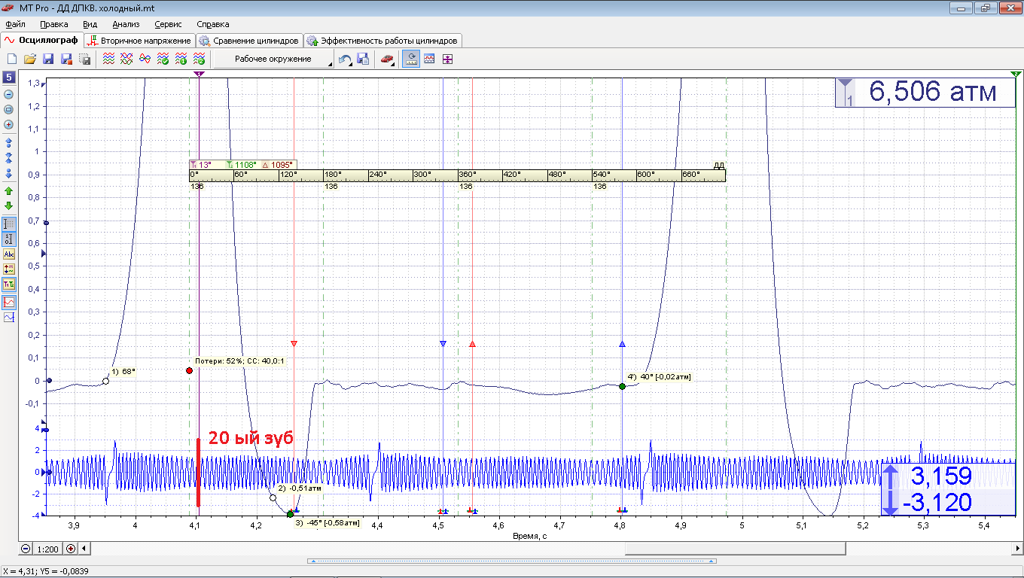Viewport: 1024px width, 578px height.
Task: Click channel number 5 selector box
Action: point(9,78)
